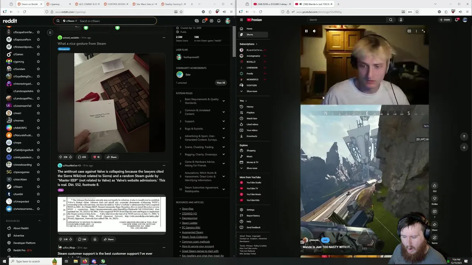This screenshot has height=265, width=472.
Task: Favorite r/memes with star
Action: point(38,120)
